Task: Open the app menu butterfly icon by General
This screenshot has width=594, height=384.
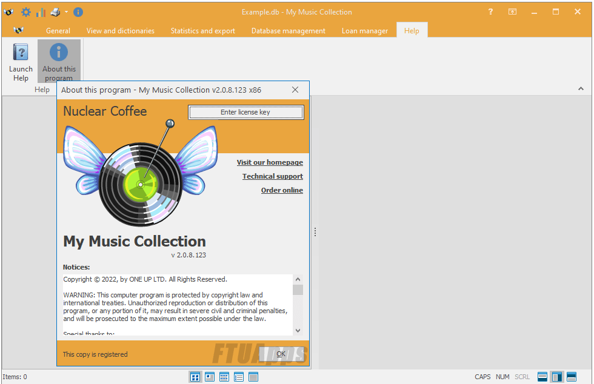Action: 19,30
